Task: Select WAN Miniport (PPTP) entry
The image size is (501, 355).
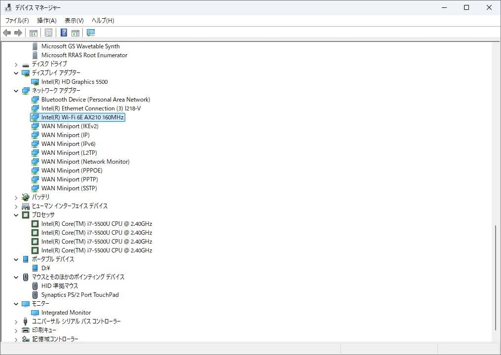Action: pos(70,179)
